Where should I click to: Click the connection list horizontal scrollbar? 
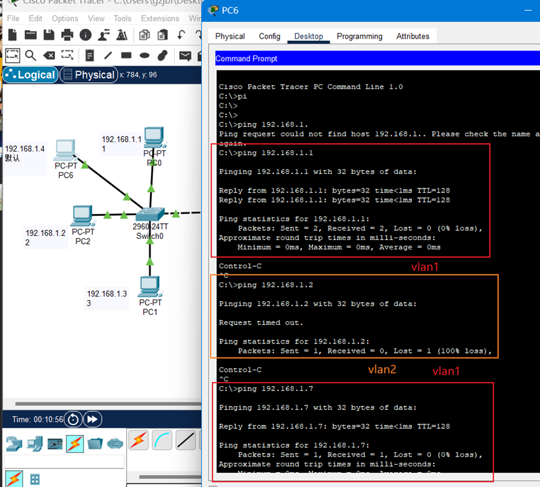tap(170, 476)
